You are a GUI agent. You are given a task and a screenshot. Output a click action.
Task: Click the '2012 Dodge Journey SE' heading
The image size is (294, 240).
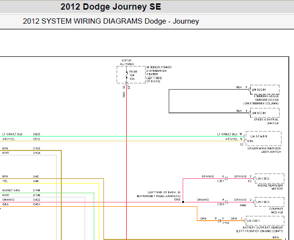pos(111,7)
